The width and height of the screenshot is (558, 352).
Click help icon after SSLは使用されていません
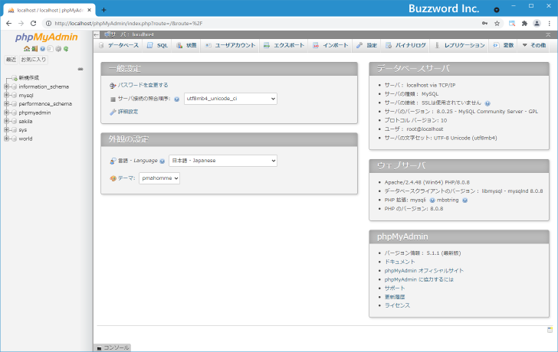(487, 103)
